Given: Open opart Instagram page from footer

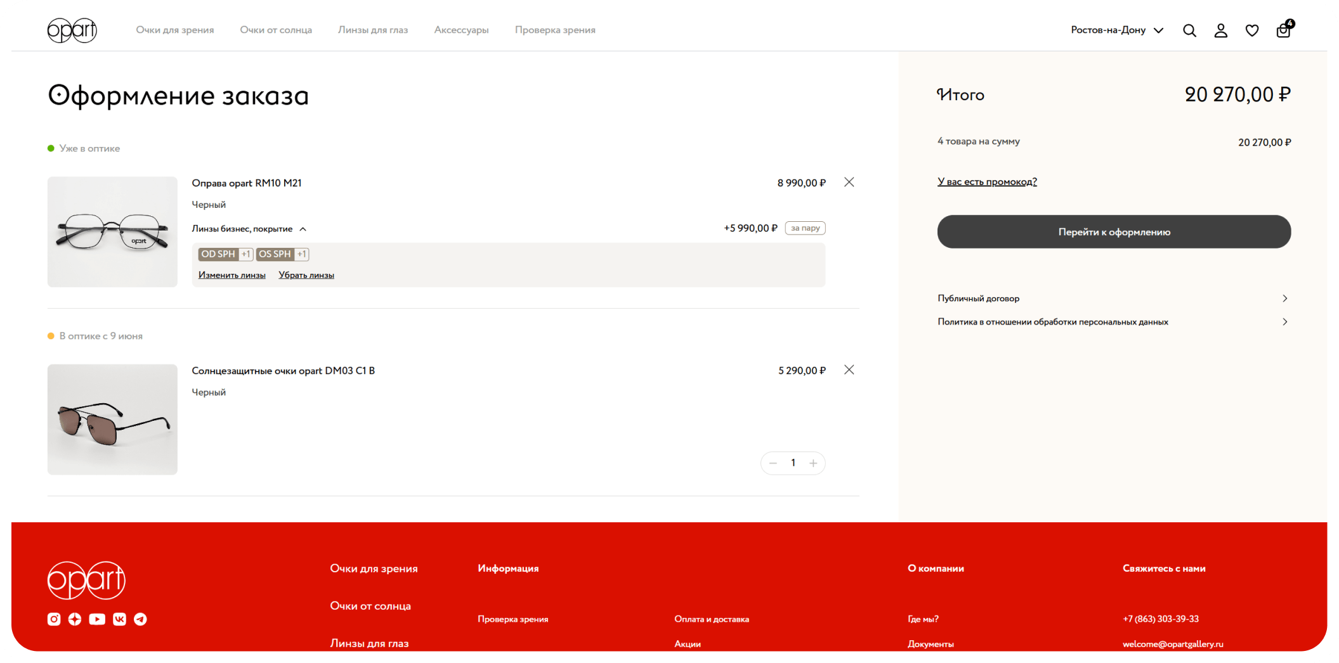Looking at the screenshot, I should point(54,619).
